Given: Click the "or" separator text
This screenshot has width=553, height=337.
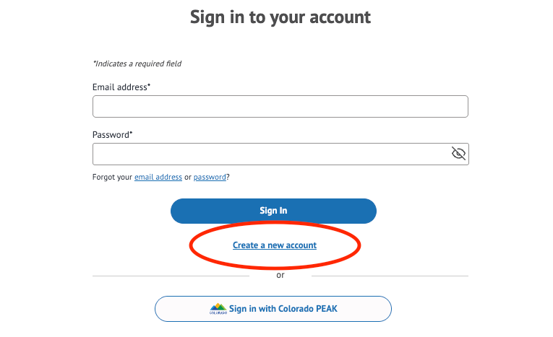Looking at the screenshot, I should [280, 275].
